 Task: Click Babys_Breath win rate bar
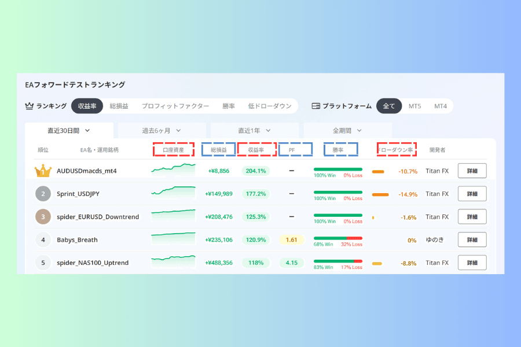click(x=338, y=238)
